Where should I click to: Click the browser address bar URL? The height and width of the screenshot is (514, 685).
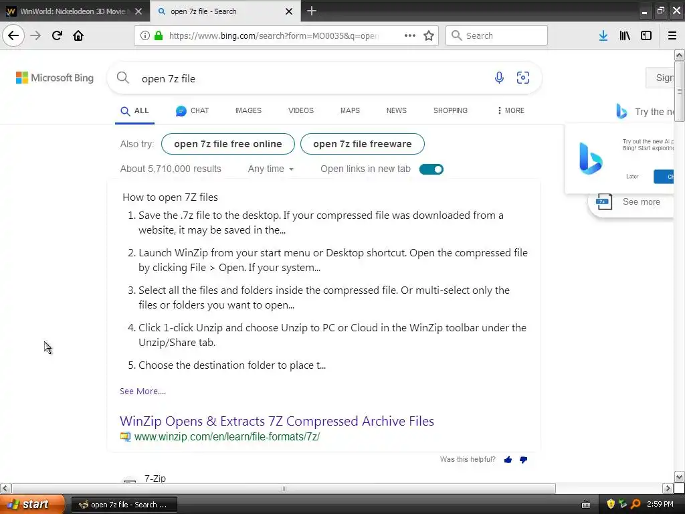pos(274,35)
